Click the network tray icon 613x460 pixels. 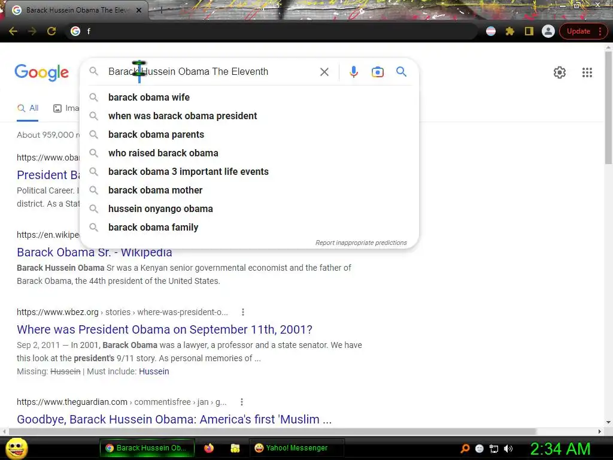494,449
